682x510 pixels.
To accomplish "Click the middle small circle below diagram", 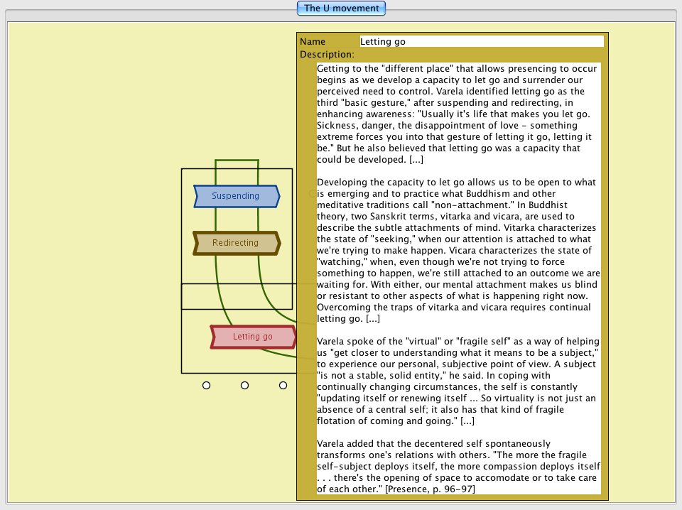I will pyautogui.click(x=244, y=385).
